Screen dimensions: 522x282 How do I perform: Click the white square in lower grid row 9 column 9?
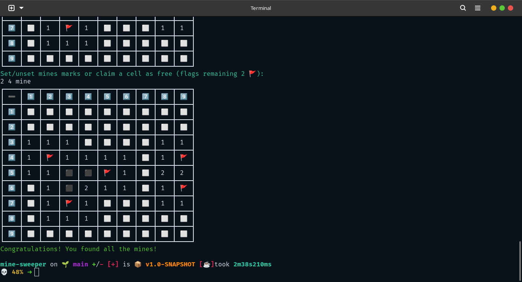point(184,234)
